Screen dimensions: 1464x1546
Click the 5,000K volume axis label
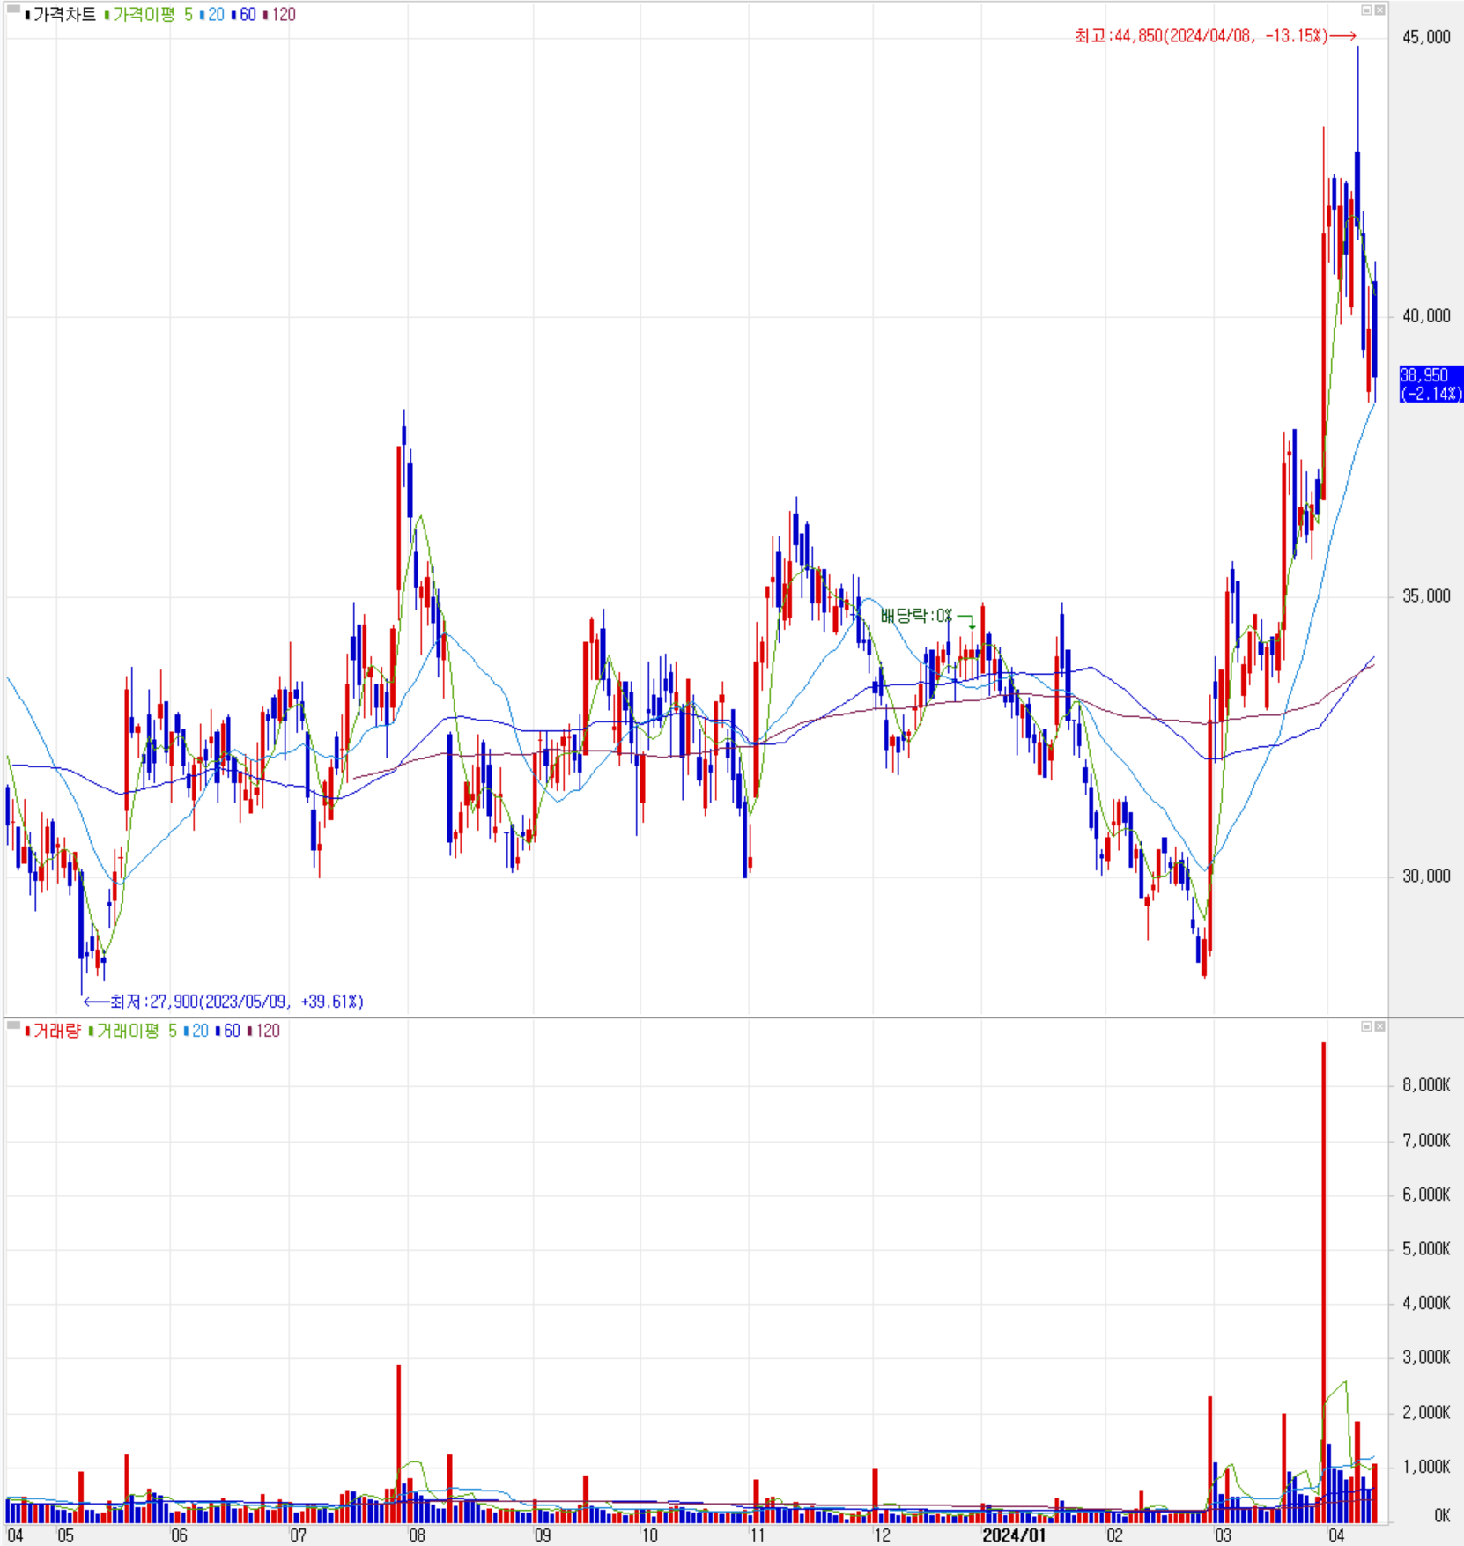pos(1426,1249)
